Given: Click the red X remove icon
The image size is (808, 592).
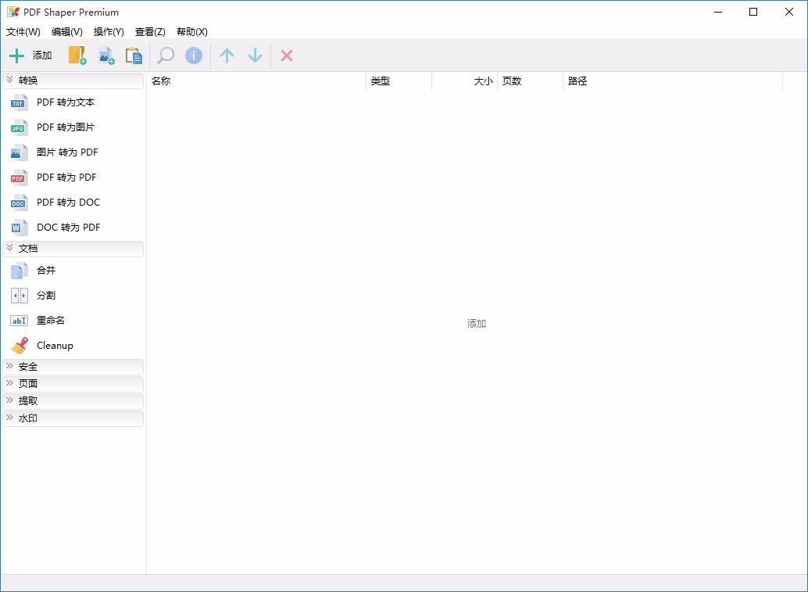Looking at the screenshot, I should [x=287, y=56].
